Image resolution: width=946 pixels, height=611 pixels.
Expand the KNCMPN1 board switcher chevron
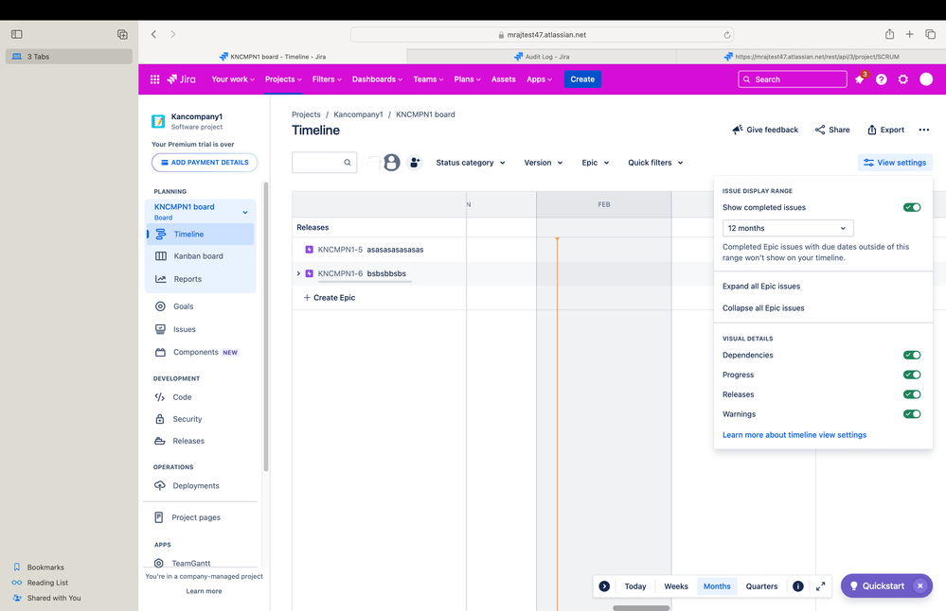pos(245,212)
